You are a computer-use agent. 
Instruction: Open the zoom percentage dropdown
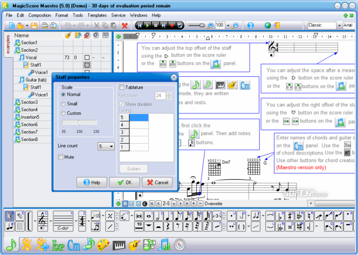click(x=228, y=25)
